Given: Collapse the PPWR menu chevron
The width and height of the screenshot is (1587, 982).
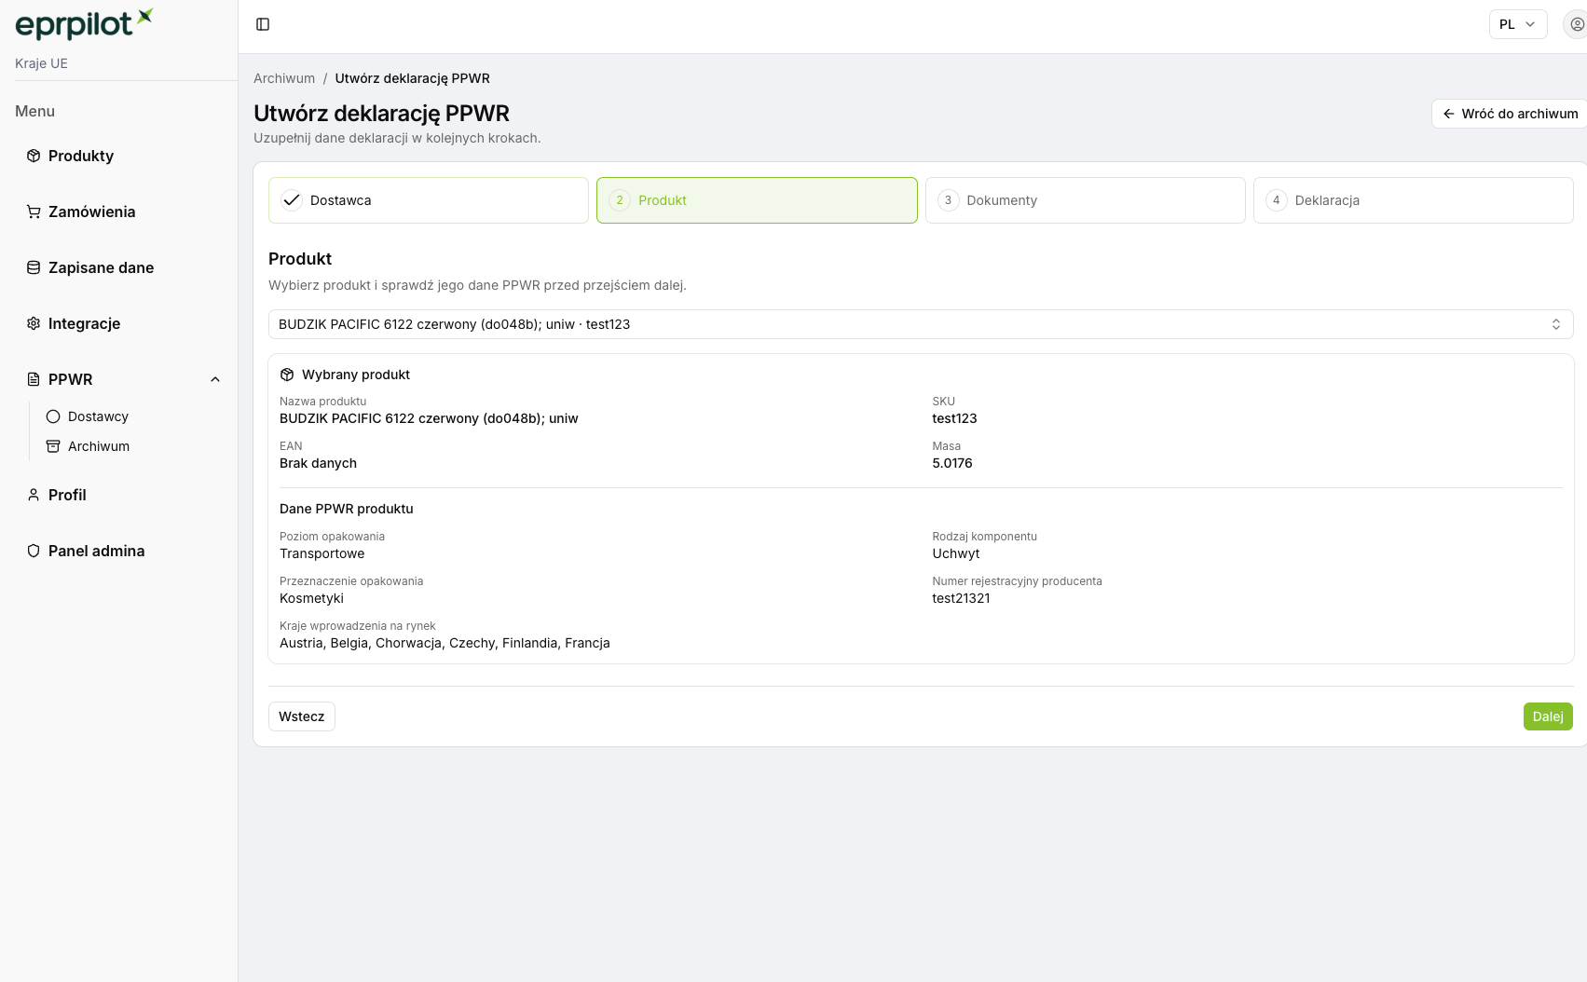Looking at the screenshot, I should (215, 379).
